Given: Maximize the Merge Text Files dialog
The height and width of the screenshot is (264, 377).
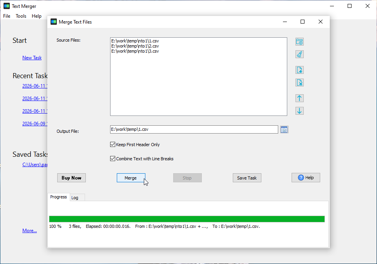Looking at the screenshot, I should [x=303, y=22].
